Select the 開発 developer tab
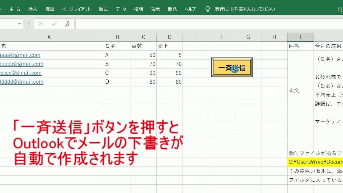Viewport: 343px width, 193px height. pyautogui.click(x=172, y=9)
